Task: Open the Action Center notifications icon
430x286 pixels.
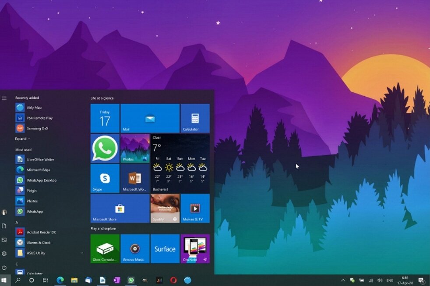Action: click(421, 280)
